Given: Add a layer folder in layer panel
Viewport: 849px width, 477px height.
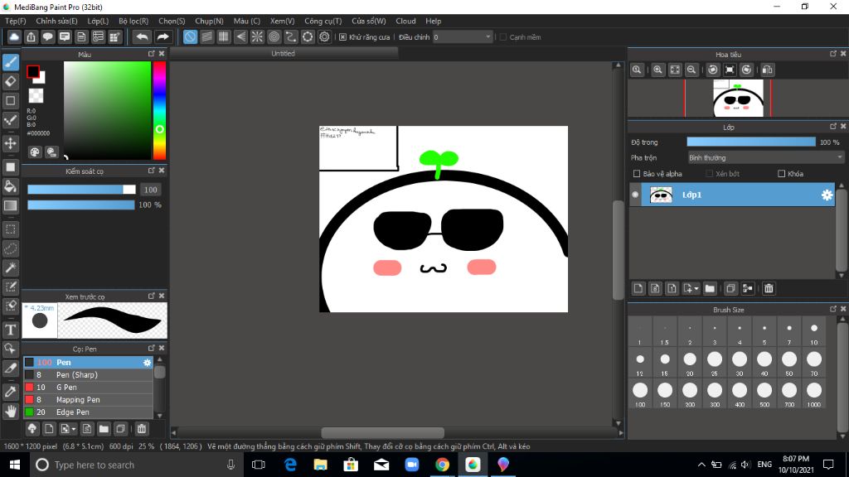Looking at the screenshot, I should [x=710, y=288].
